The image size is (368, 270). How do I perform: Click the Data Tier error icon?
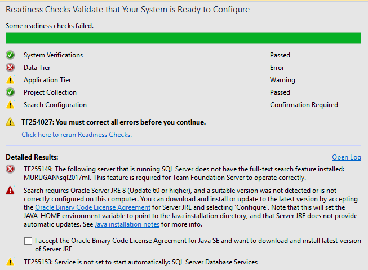tap(10, 68)
